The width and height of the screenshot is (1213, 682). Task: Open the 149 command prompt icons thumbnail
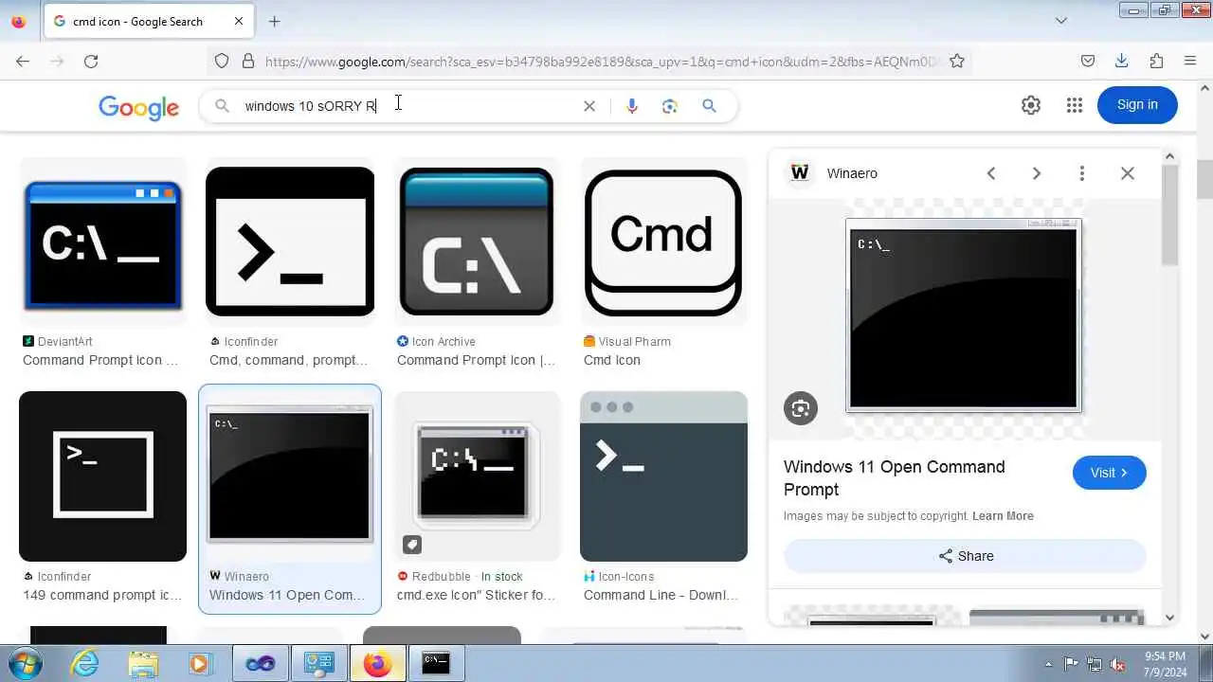point(102,476)
